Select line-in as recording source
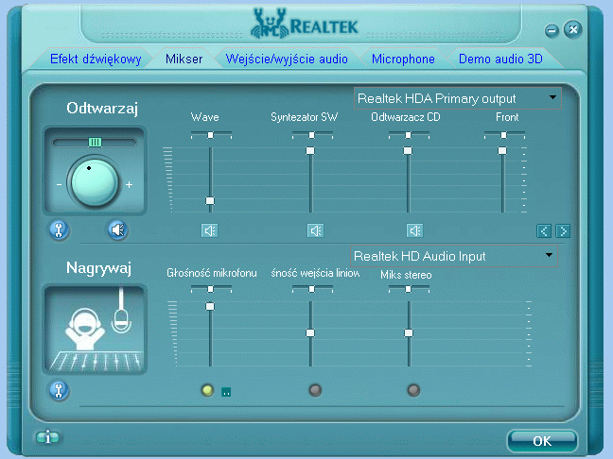The width and height of the screenshot is (613, 459). point(315,390)
